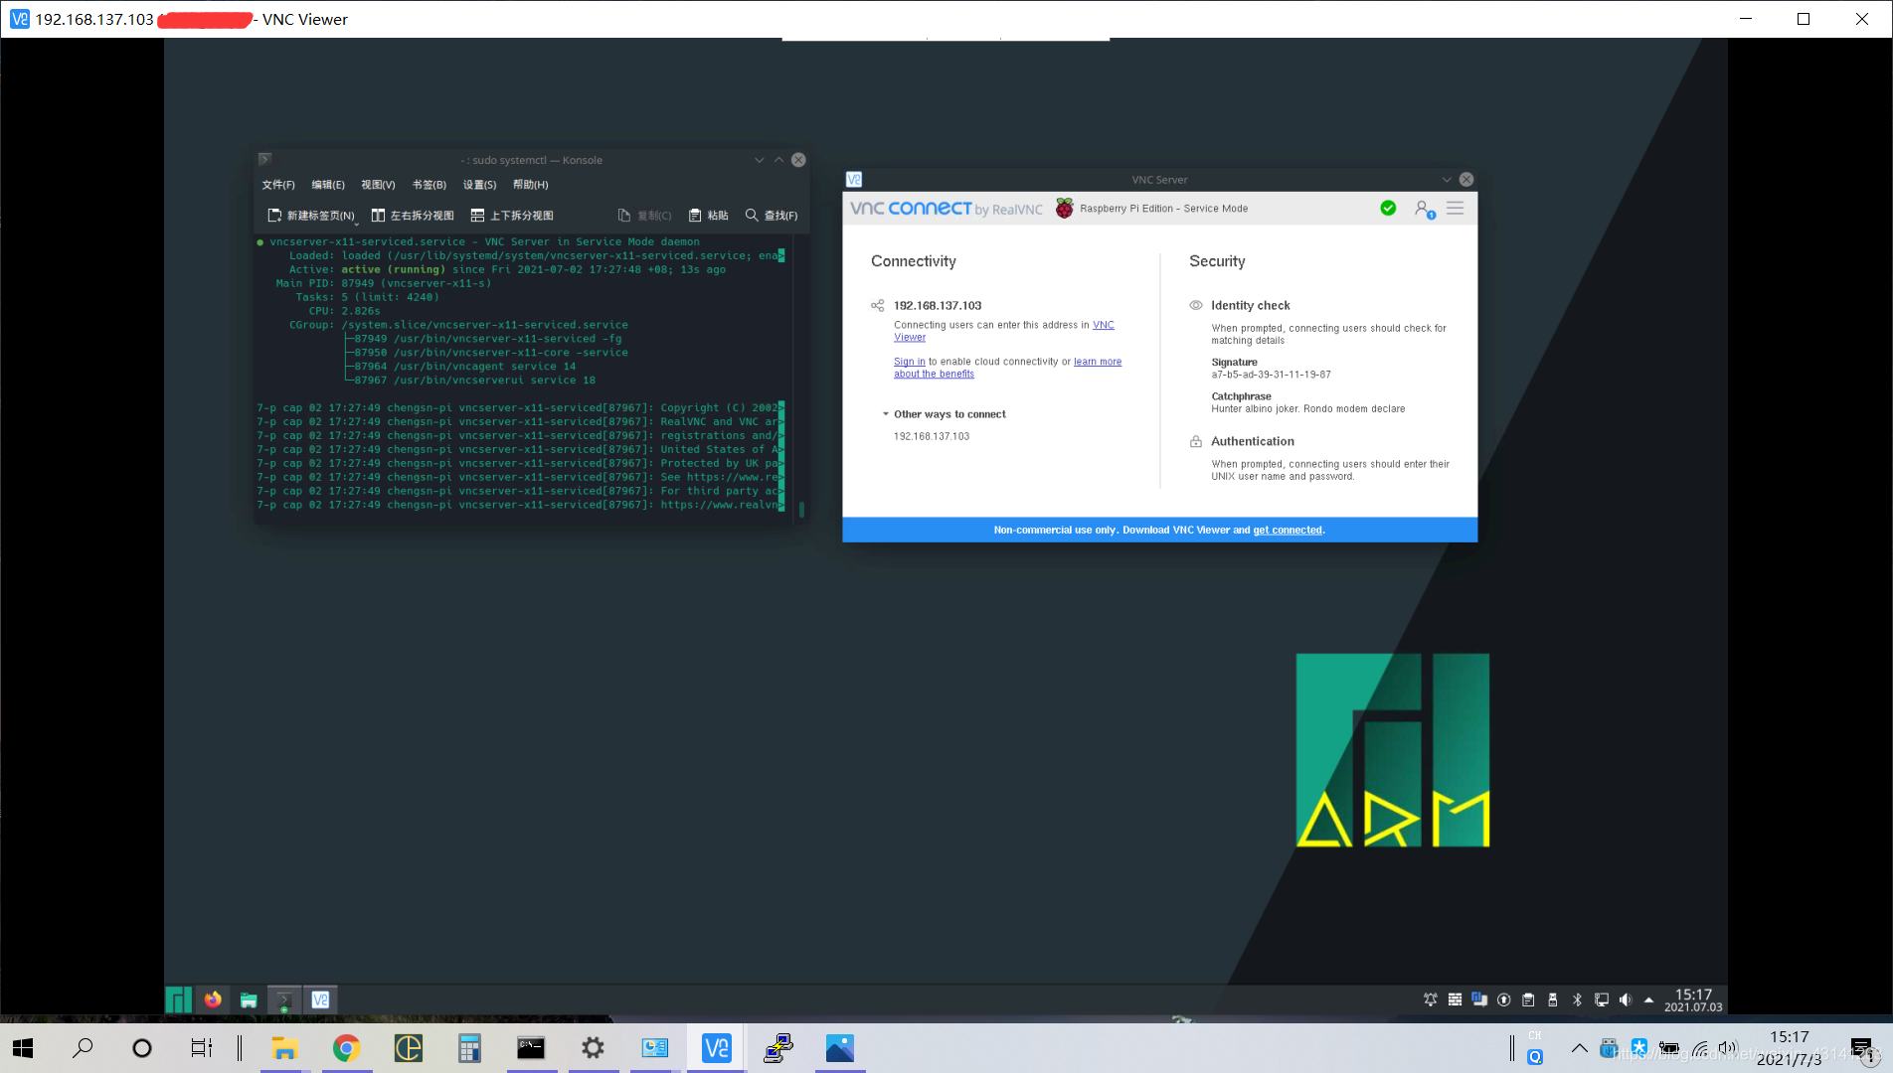
Task: Open the VNC Server hamburger menu
Action: click(x=1455, y=208)
